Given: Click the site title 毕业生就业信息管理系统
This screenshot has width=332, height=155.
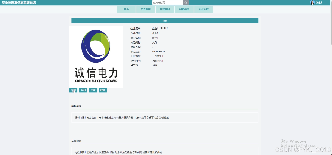Looking at the screenshot, I should [19, 2].
